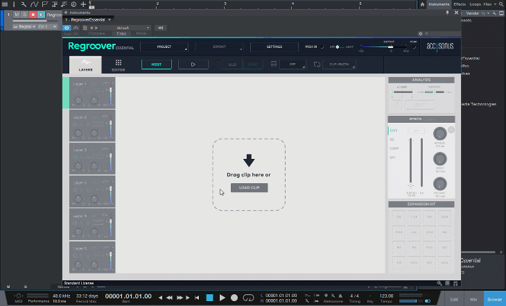Open the Mix console tab
Viewport: 506px width, 306px height.
(x=473, y=299)
